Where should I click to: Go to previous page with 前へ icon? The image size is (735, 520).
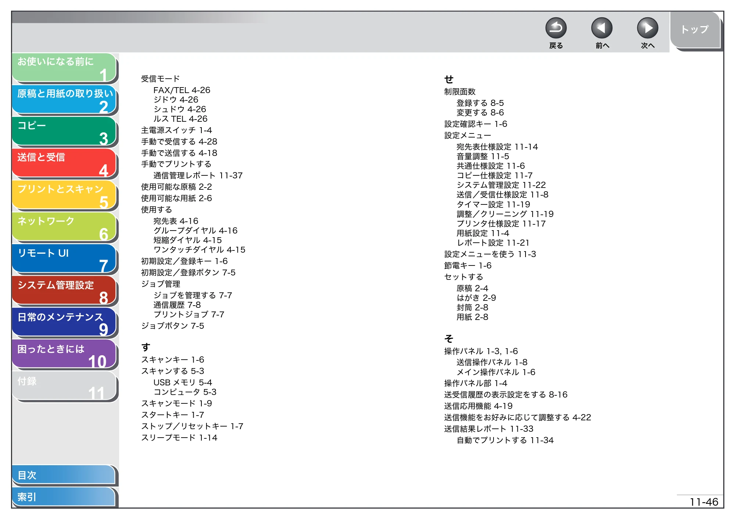click(602, 28)
